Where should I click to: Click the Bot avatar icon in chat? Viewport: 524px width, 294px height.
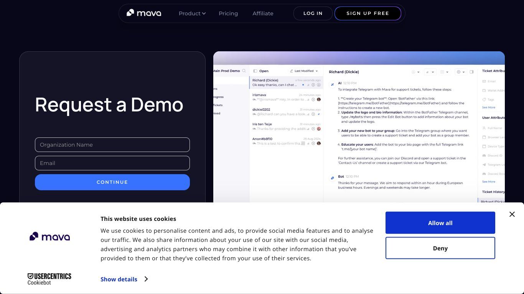point(332,178)
